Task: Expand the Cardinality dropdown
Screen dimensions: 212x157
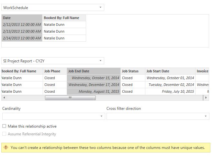Action: pos(54,116)
